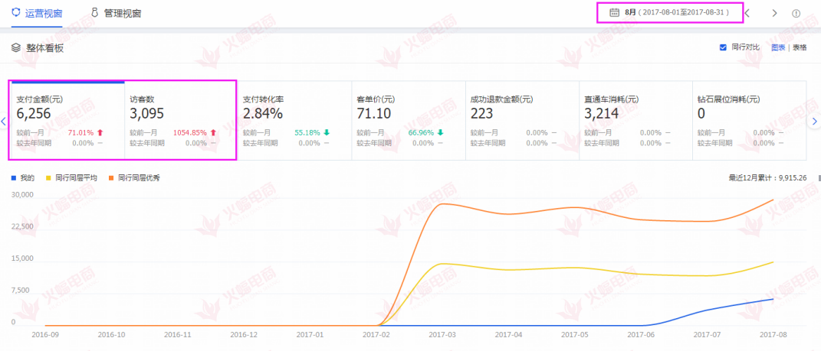Image resolution: width=821 pixels, height=351 pixels.
Task: Click the 管理视窗 tab icon
Action: point(94,13)
